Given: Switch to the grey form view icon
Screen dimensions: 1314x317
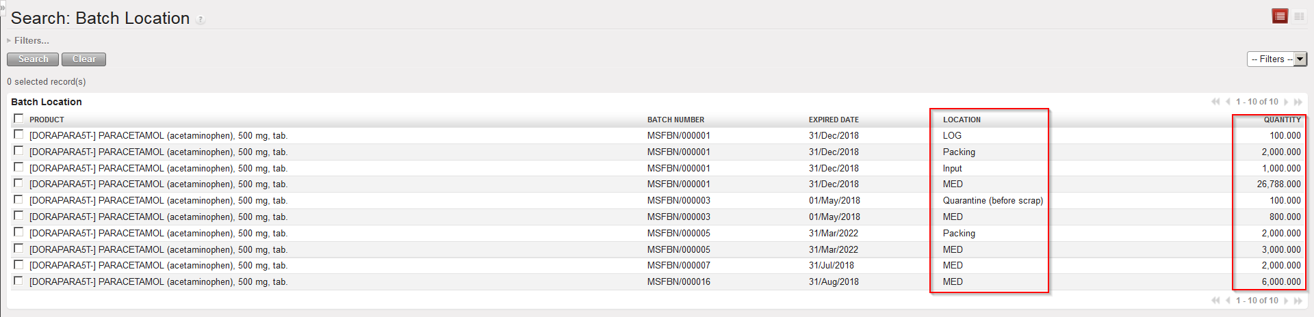Looking at the screenshot, I should (x=1299, y=16).
